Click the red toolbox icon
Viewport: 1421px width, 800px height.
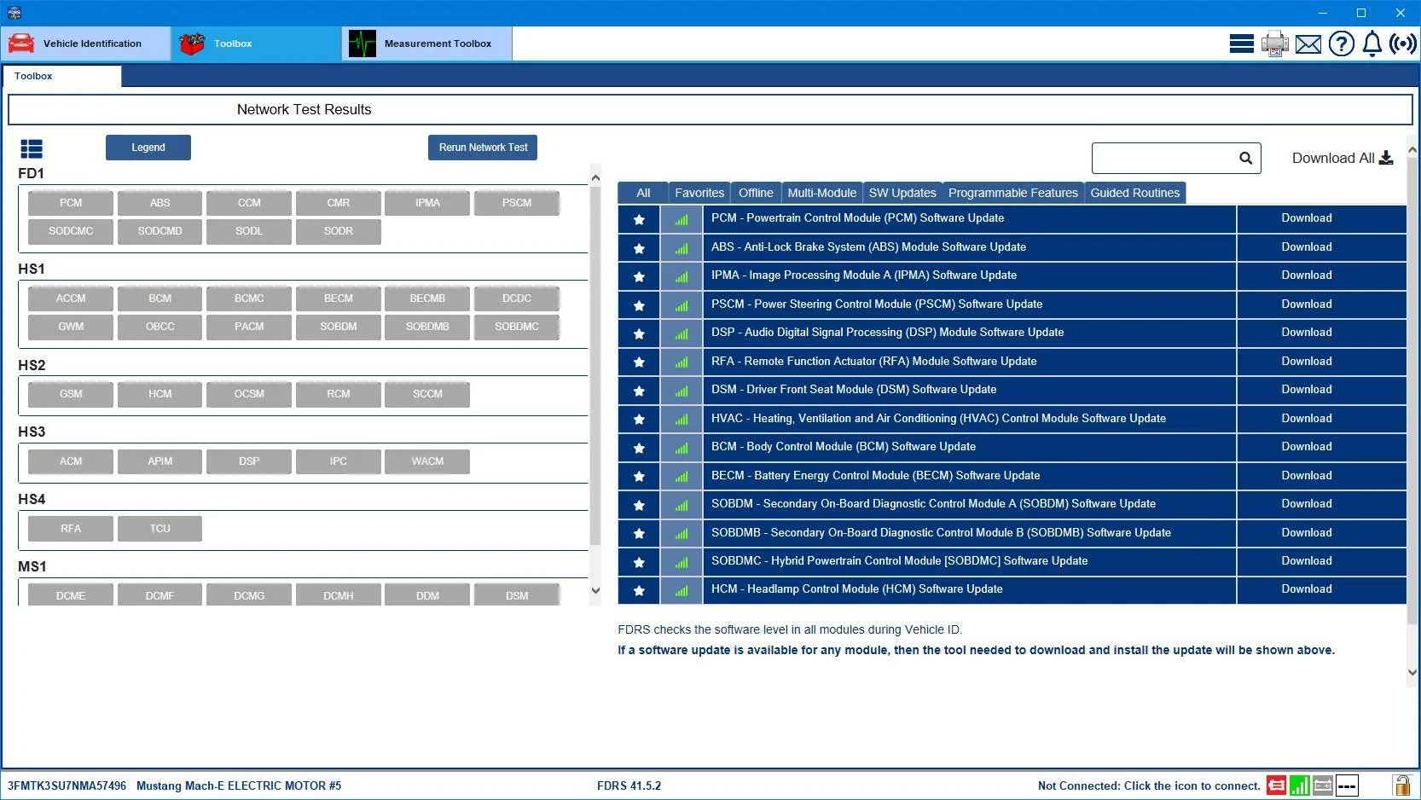point(192,43)
